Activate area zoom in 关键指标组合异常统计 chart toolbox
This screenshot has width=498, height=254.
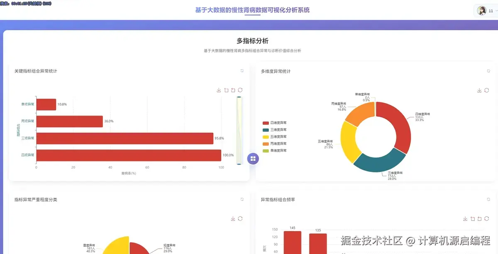coord(226,90)
